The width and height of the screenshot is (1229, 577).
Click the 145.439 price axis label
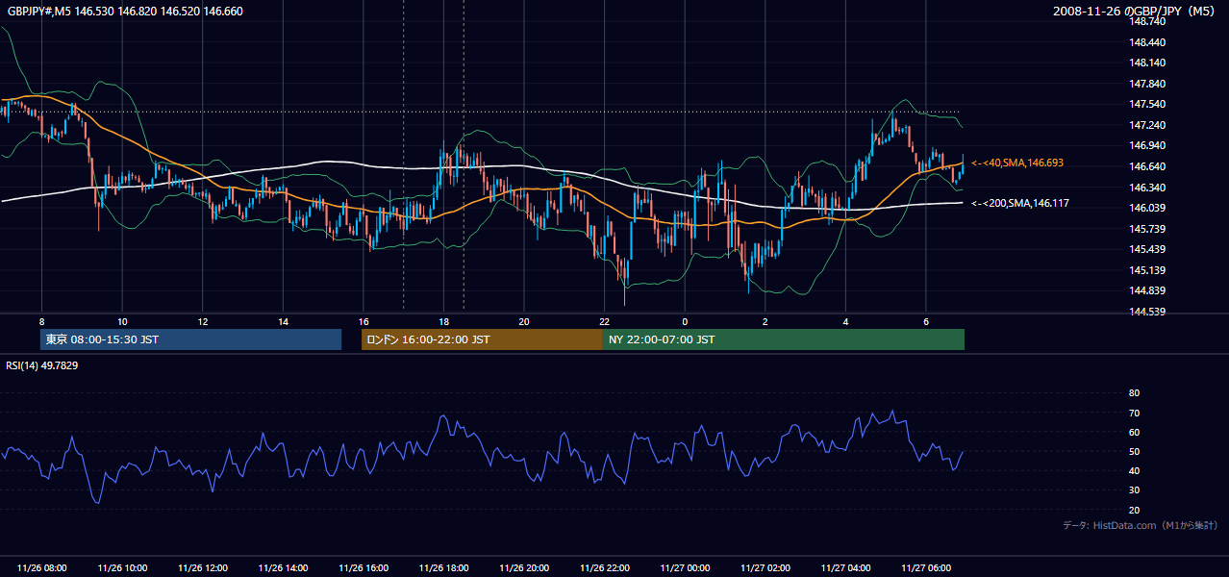tap(1145, 249)
